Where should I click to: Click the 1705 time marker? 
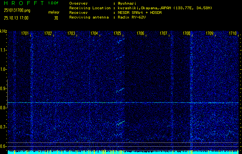pos(117,33)
